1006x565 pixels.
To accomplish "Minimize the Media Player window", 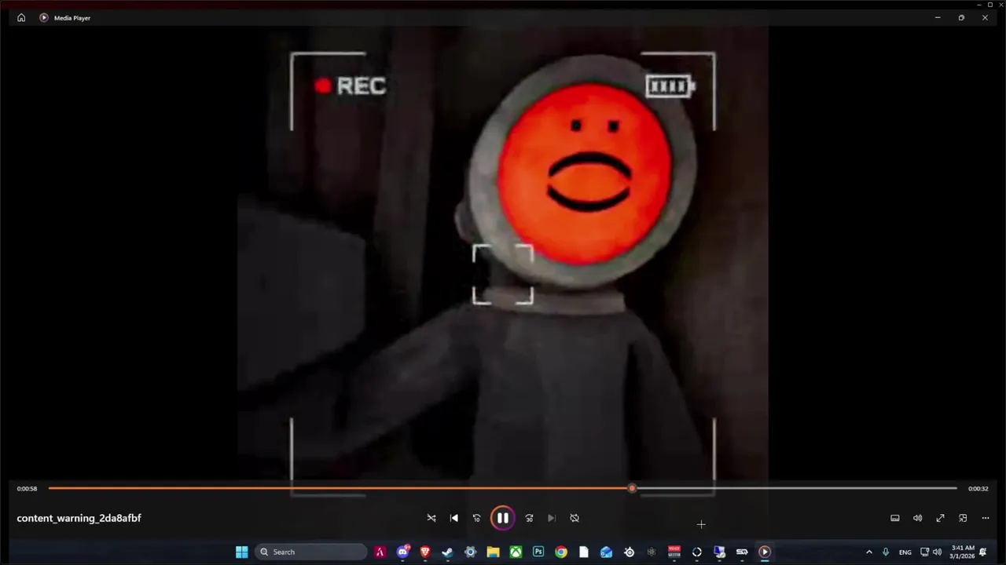I will click(938, 17).
